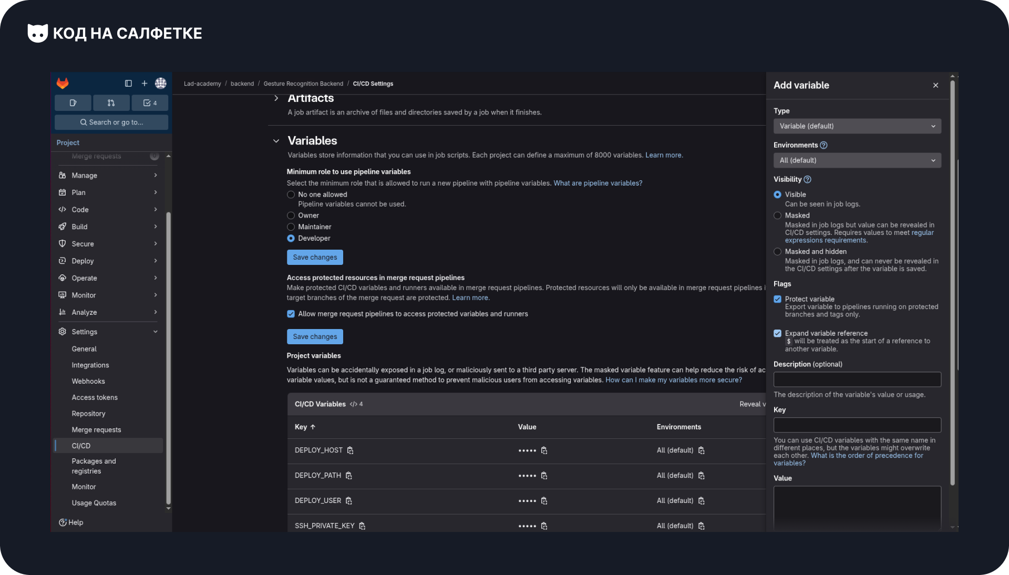Click the Add variable panel scrollbar
Screen dimensions: 1009x575
(x=952, y=284)
